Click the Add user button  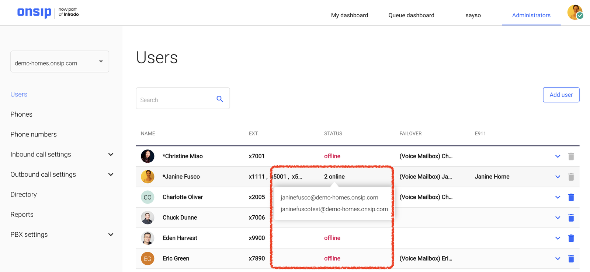click(561, 95)
